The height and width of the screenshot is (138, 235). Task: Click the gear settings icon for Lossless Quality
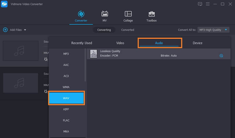(x=221, y=56)
